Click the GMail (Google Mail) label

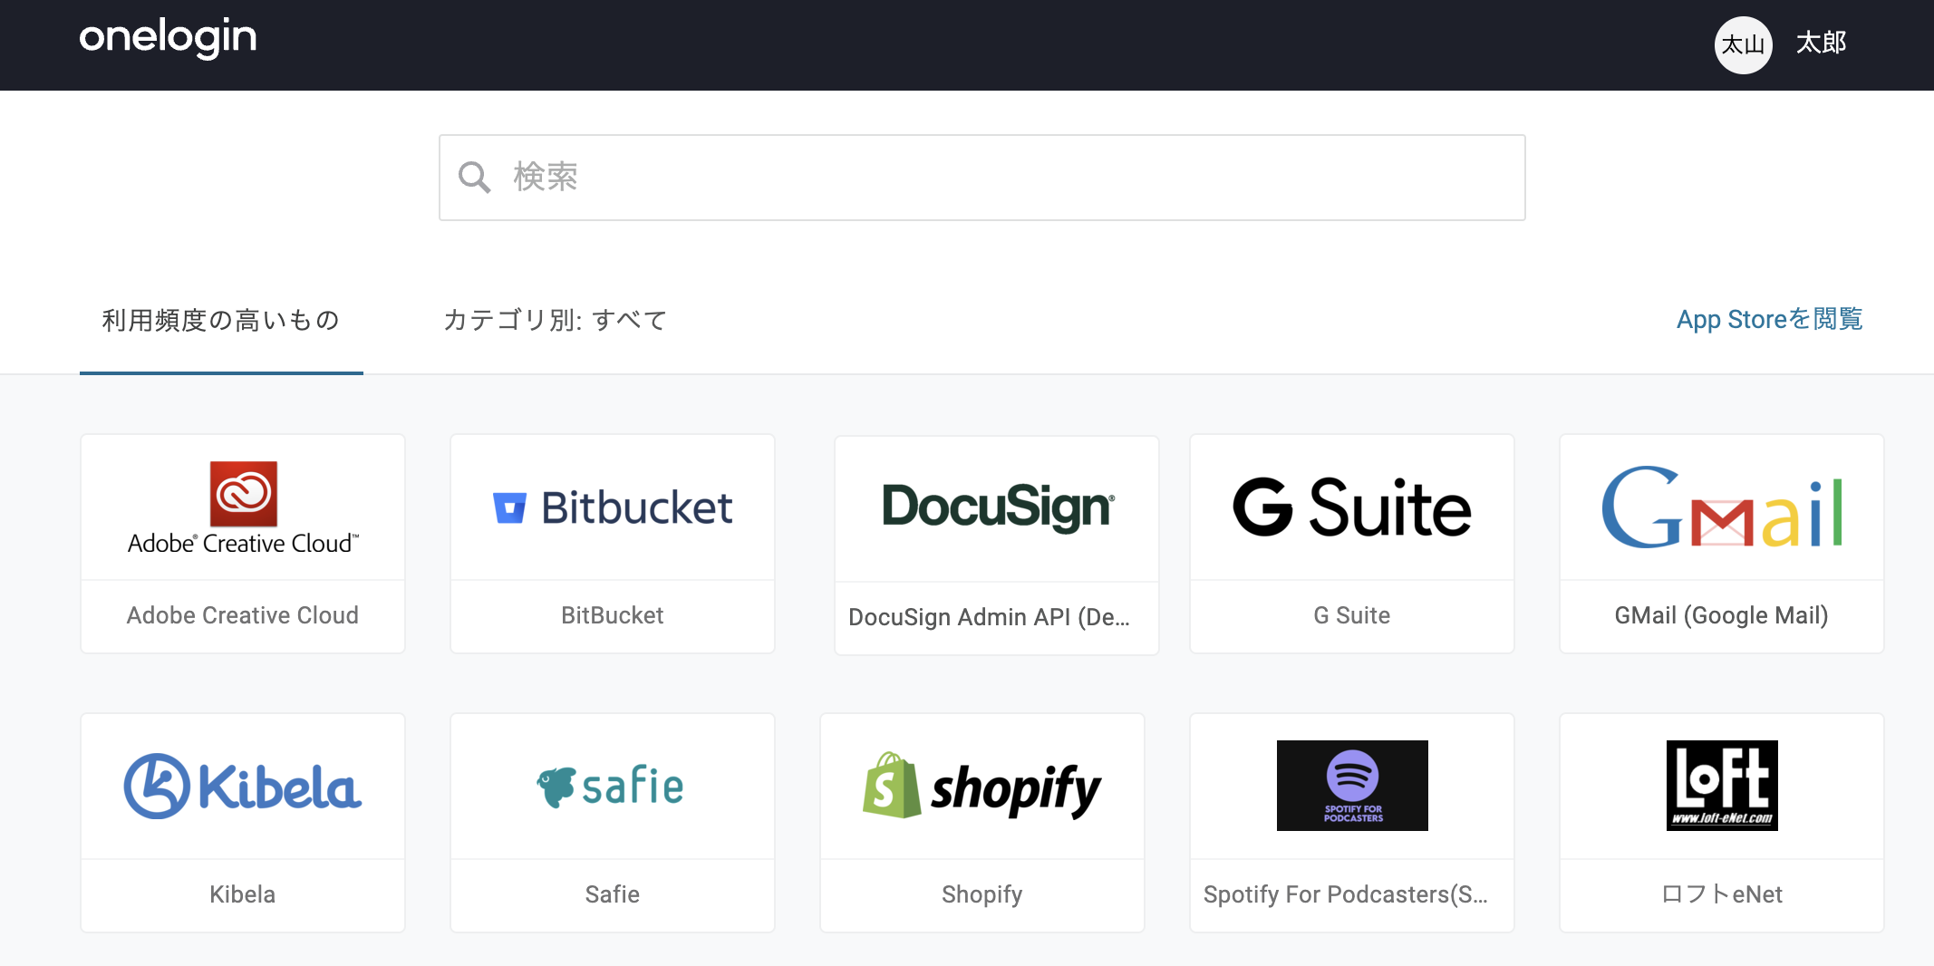(x=1722, y=615)
